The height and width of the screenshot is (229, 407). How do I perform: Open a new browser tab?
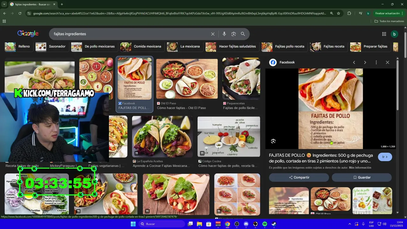62,4
